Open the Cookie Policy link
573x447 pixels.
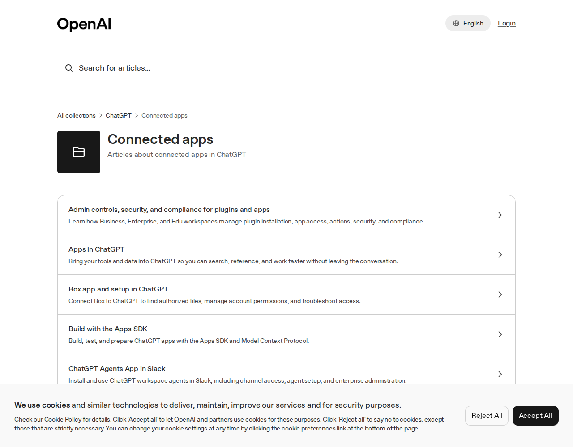(x=63, y=419)
